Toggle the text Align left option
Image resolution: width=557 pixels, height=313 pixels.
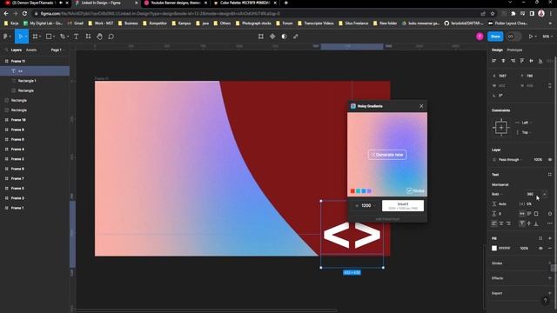click(x=494, y=223)
